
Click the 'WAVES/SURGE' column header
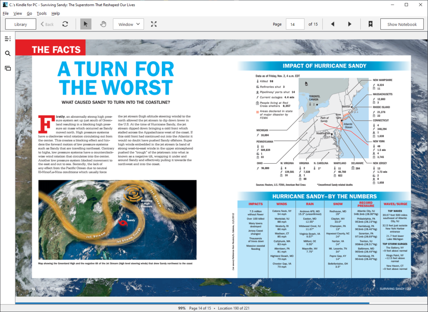click(395, 204)
